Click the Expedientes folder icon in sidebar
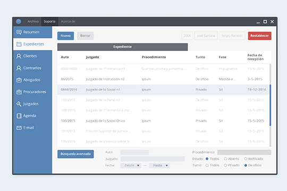287x191 pixels. [x=19, y=44]
